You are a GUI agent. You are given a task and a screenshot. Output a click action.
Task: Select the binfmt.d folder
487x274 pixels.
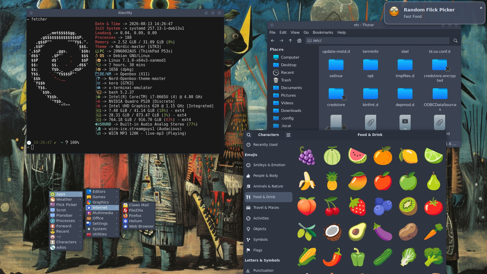pos(370,97)
